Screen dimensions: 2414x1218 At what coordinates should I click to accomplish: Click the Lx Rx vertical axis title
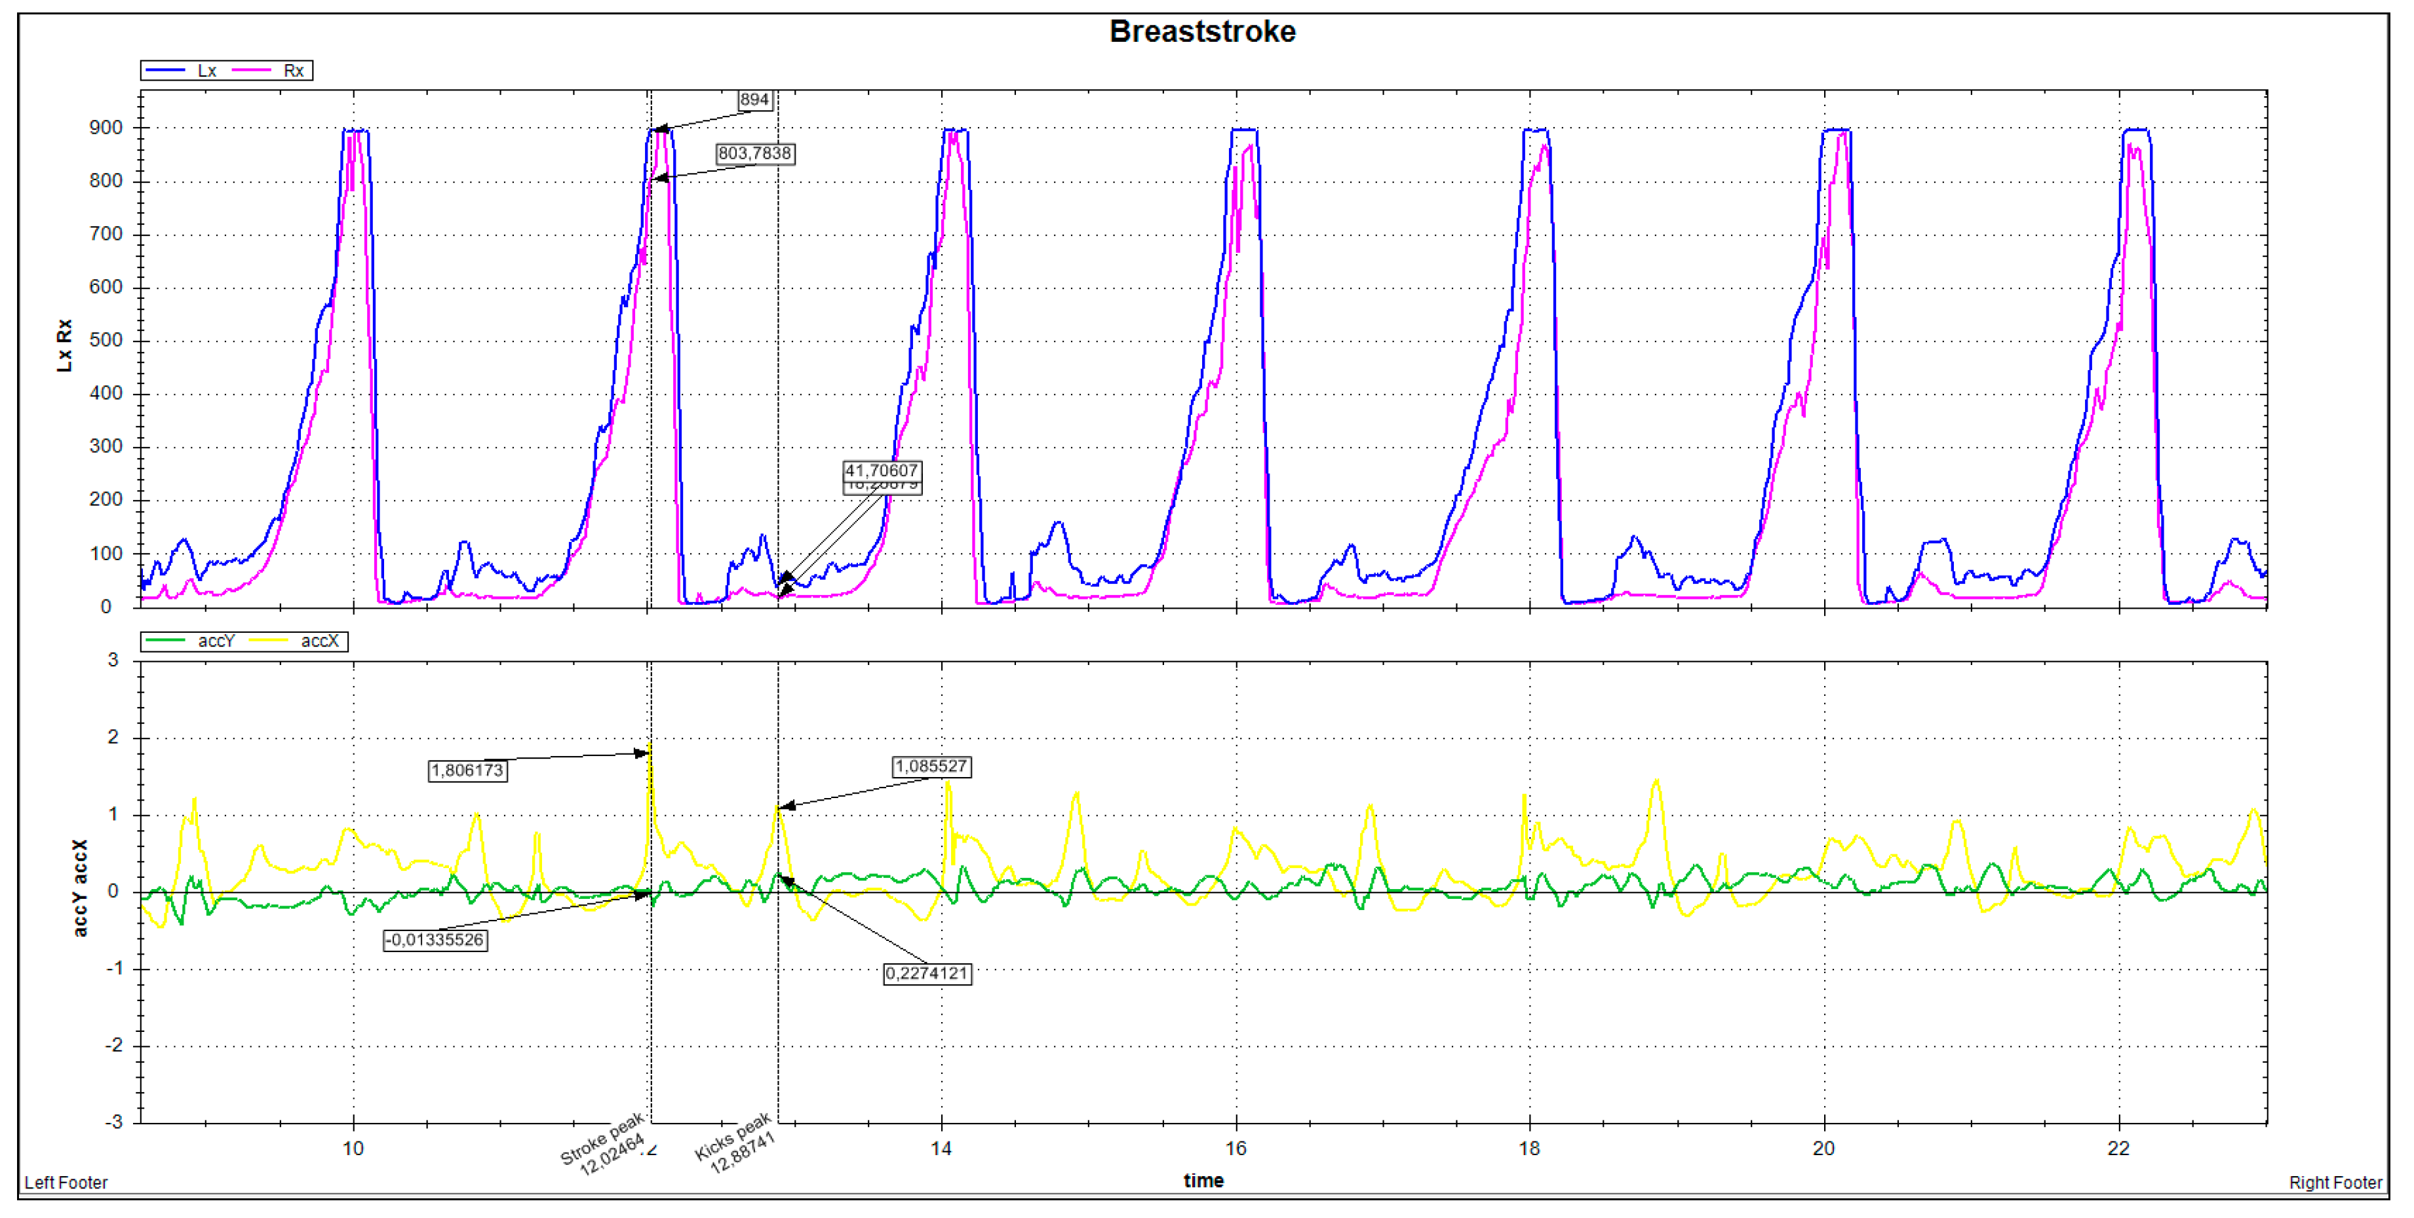pyautogui.click(x=65, y=347)
